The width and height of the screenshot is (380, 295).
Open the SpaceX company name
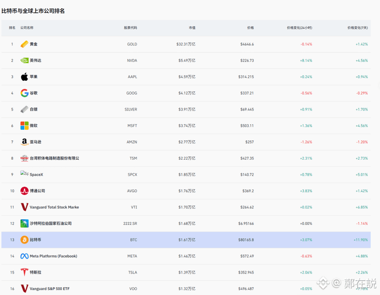36,175
